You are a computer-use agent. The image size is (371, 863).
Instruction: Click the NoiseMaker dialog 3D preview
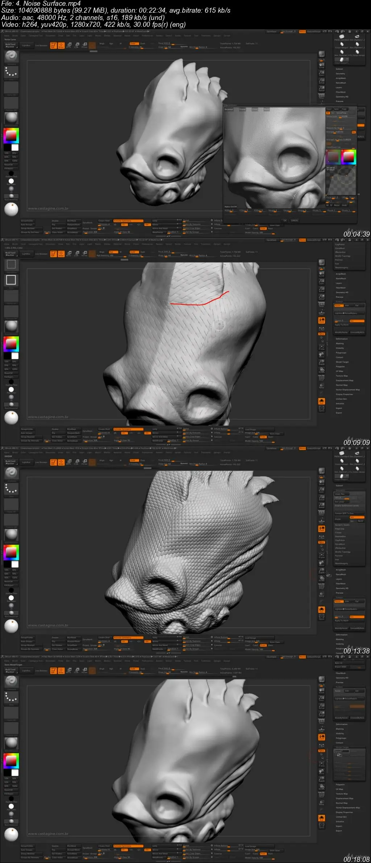(x=274, y=158)
